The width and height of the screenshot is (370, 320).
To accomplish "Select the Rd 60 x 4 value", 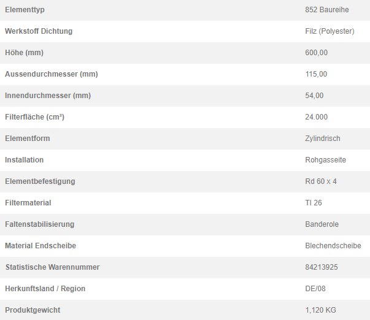I will (321, 181).
